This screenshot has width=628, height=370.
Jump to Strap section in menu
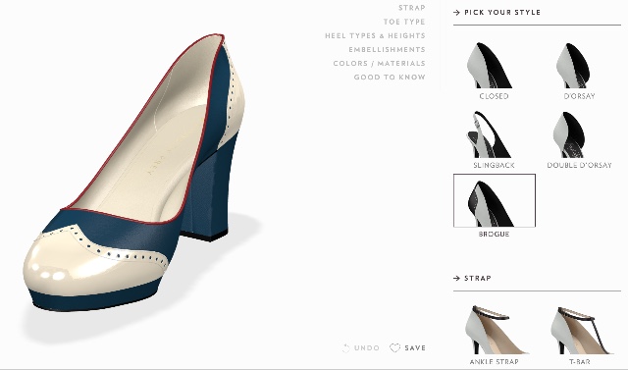pos(412,8)
